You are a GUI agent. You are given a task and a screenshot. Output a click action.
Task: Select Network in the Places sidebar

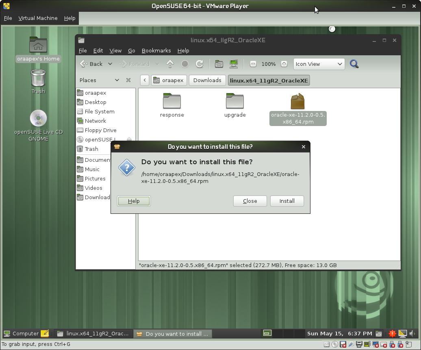tap(95, 121)
